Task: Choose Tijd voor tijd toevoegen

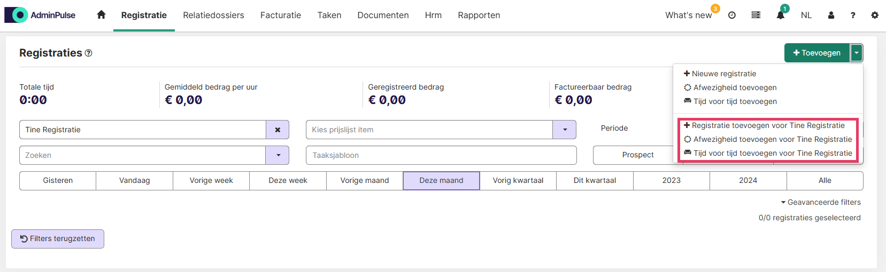Action: [730, 101]
